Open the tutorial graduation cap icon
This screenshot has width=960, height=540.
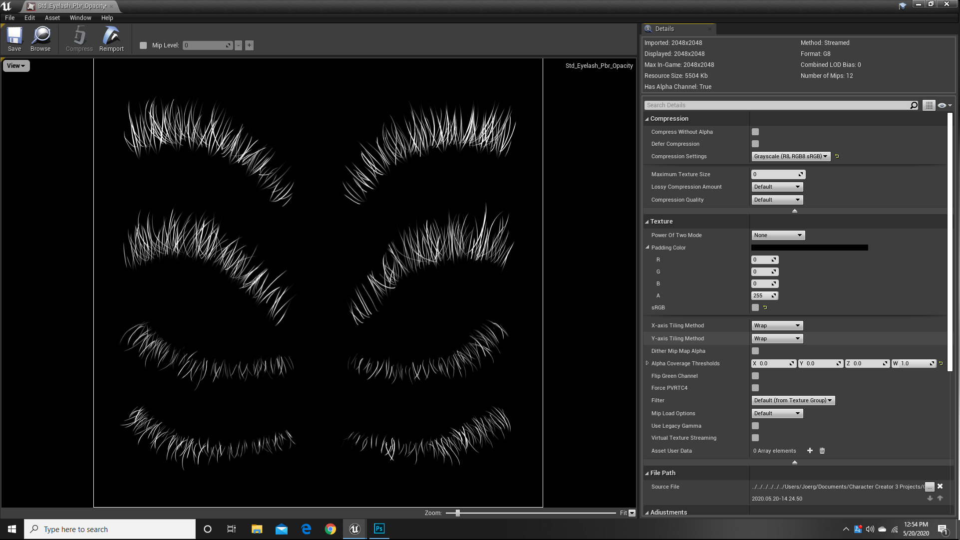pyautogui.click(x=902, y=6)
